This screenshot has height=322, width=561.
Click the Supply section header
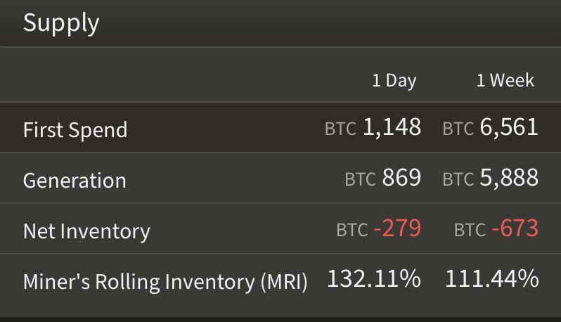(61, 23)
